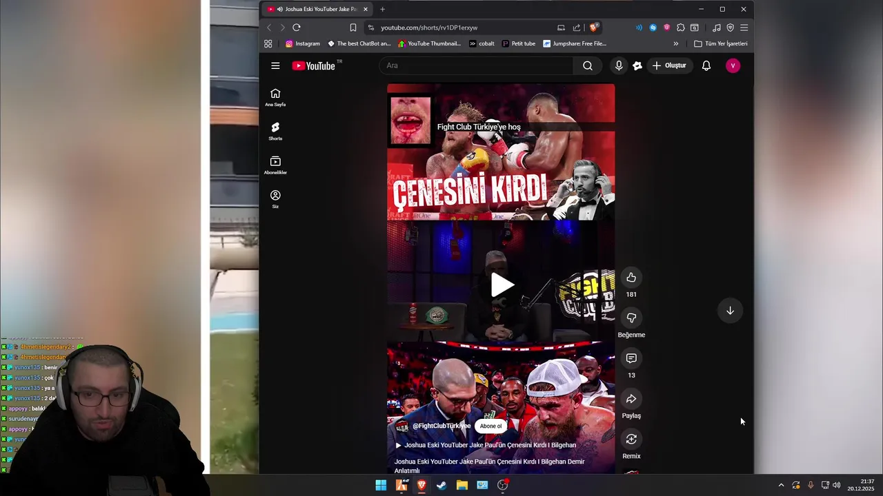Click the sparkle icon beside the microphone
Image resolution: width=883 pixels, height=496 pixels.
pos(637,65)
